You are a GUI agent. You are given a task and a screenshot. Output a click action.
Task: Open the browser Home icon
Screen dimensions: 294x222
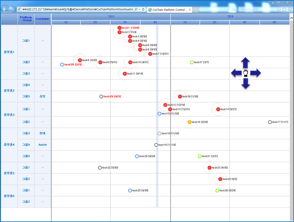click(279, 9)
